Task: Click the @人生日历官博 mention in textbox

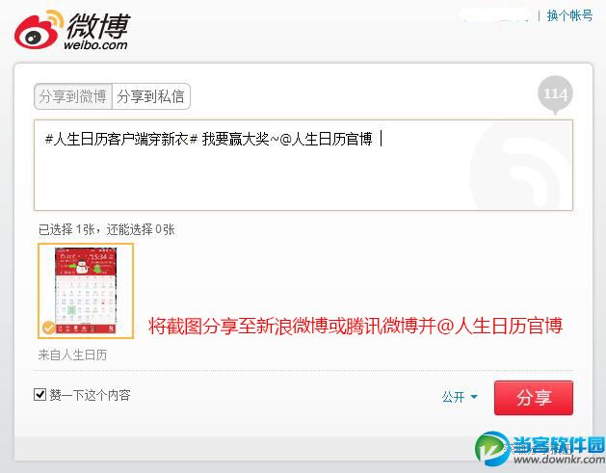Action: [326, 139]
